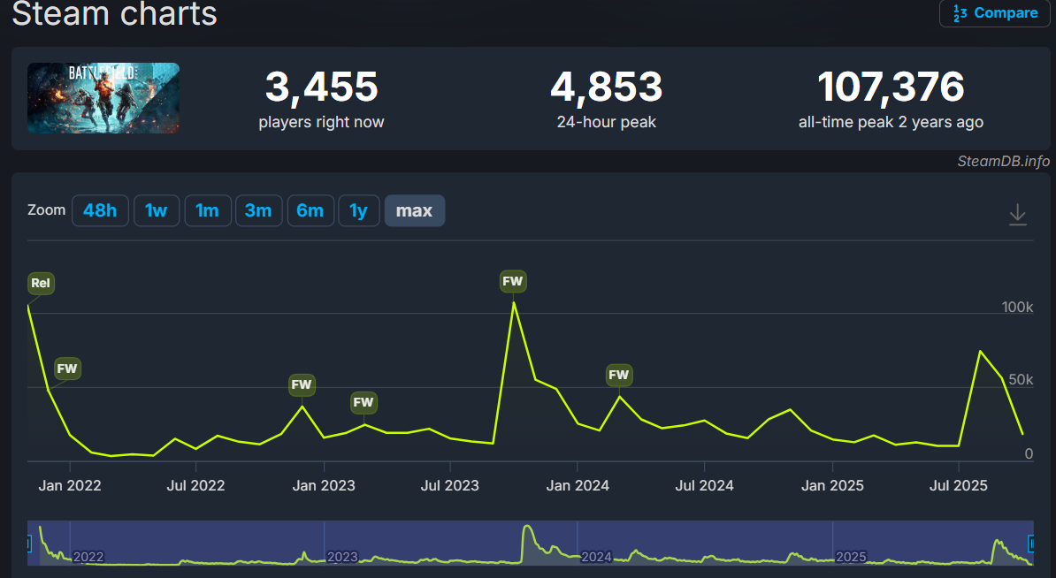The image size is (1056, 578).
Task: Click the FW marker after Jan 2024
Action: tap(619, 376)
